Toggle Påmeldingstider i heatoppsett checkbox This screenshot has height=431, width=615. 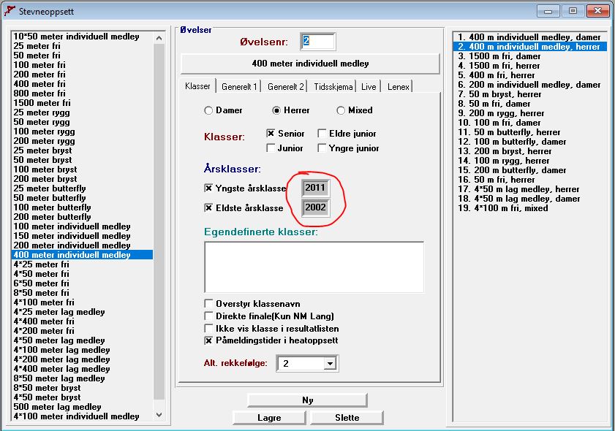point(209,340)
